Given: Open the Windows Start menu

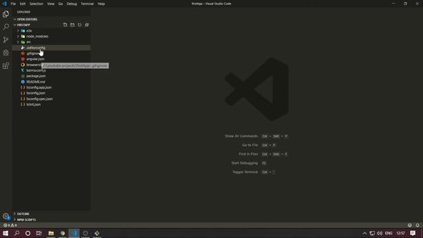Looking at the screenshot, I should pyautogui.click(x=5, y=233).
